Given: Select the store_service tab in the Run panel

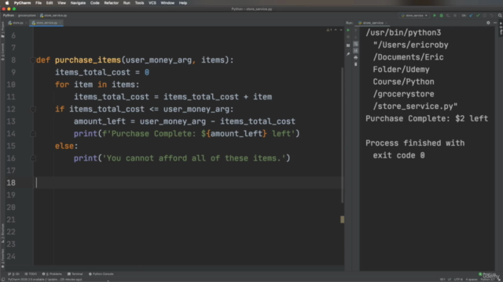Looking at the screenshot, I should (373, 23).
